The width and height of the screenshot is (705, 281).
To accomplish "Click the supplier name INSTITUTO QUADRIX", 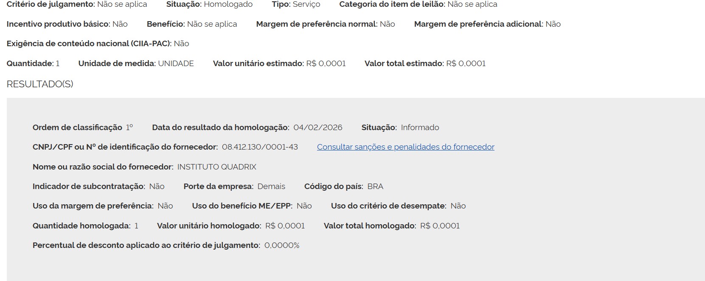I will (216, 167).
